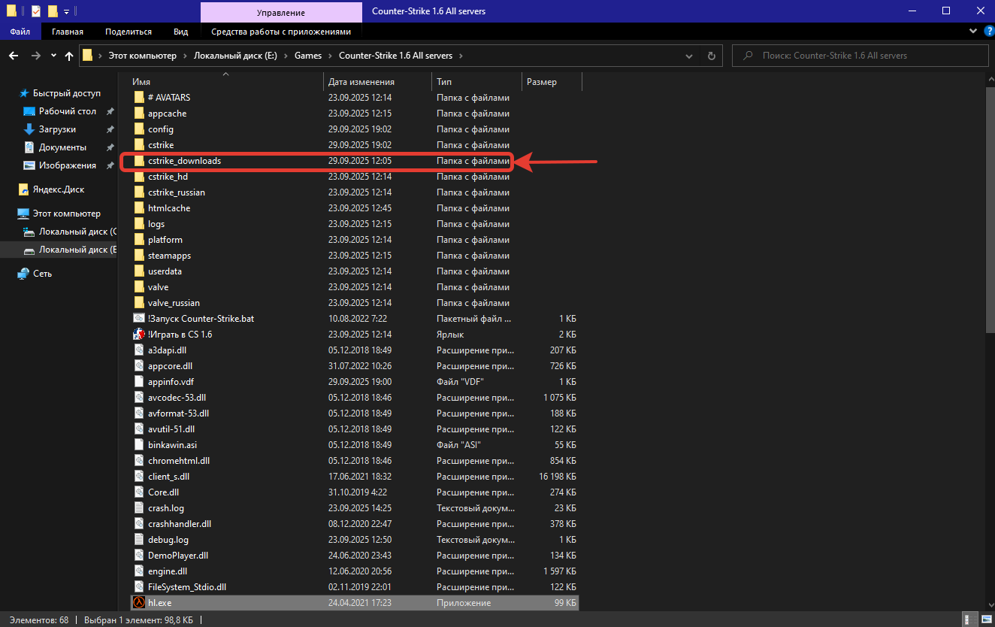
Task: Open Яндекс.Диск in the navigation pane
Action: click(59, 189)
